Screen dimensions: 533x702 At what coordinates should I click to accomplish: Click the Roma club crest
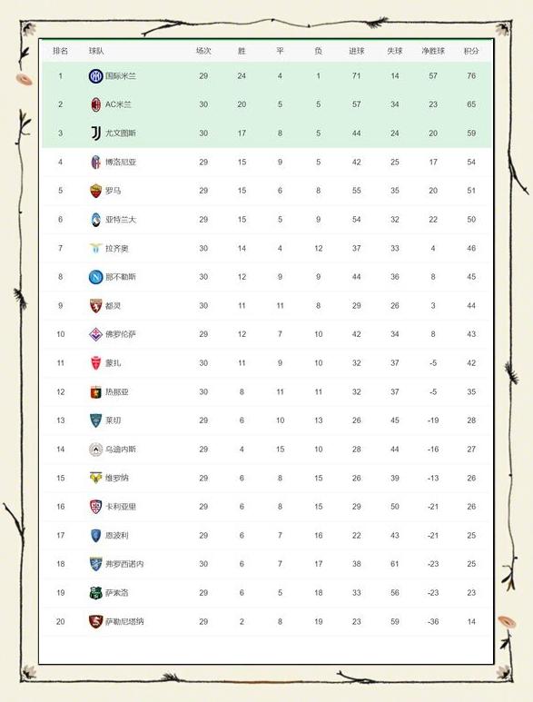95,191
